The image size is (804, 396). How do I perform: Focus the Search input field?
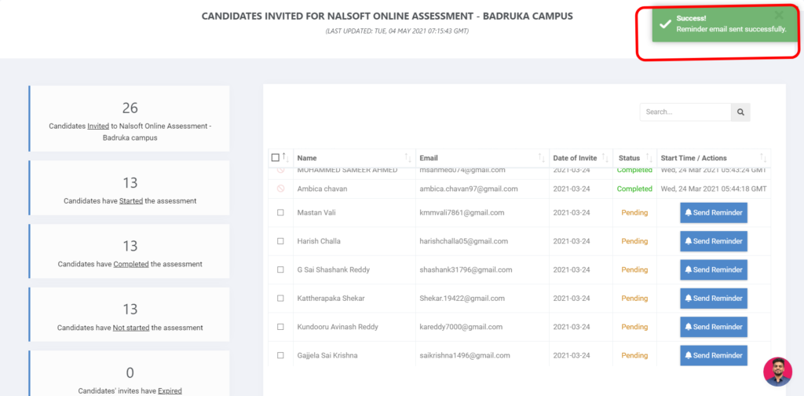tap(685, 112)
